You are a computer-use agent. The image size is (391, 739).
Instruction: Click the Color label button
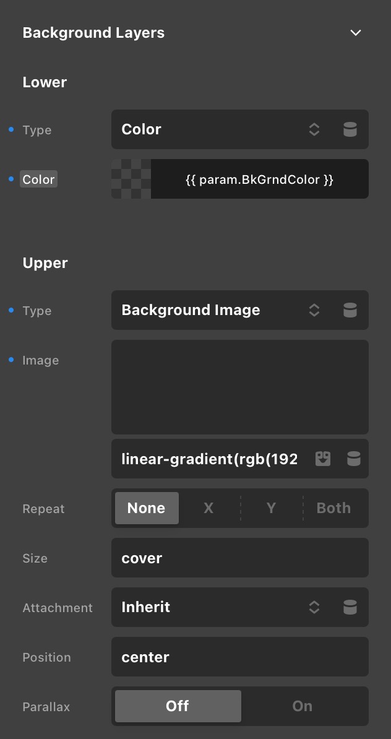point(38,179)
